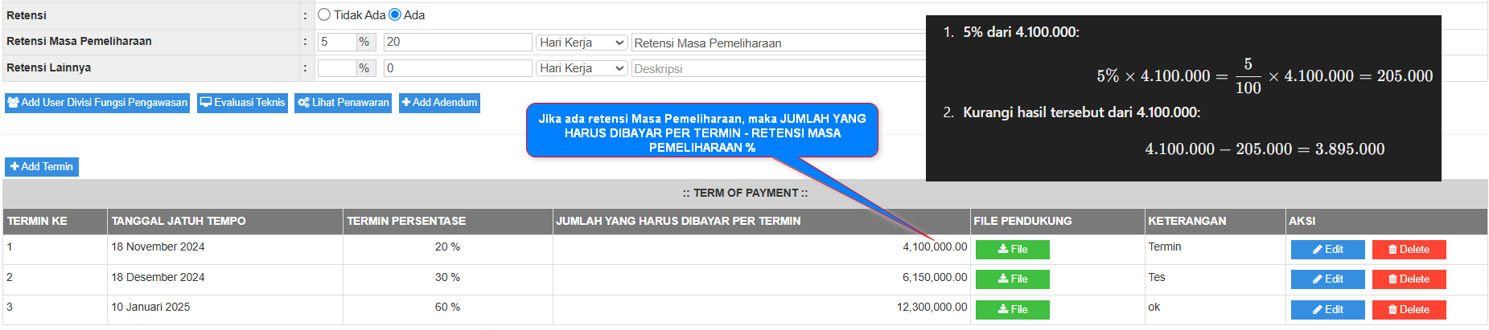Open File for termin 1
The width and height of the screenshot is (1489, 330).
(x=1012, y=250)
